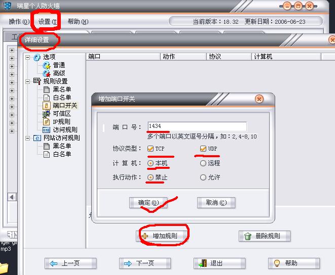Image resolution: width=335 pixels, height=275 pixels.
Task: Choose the 允许 allow radio option
Action: (x=203, y=177)
